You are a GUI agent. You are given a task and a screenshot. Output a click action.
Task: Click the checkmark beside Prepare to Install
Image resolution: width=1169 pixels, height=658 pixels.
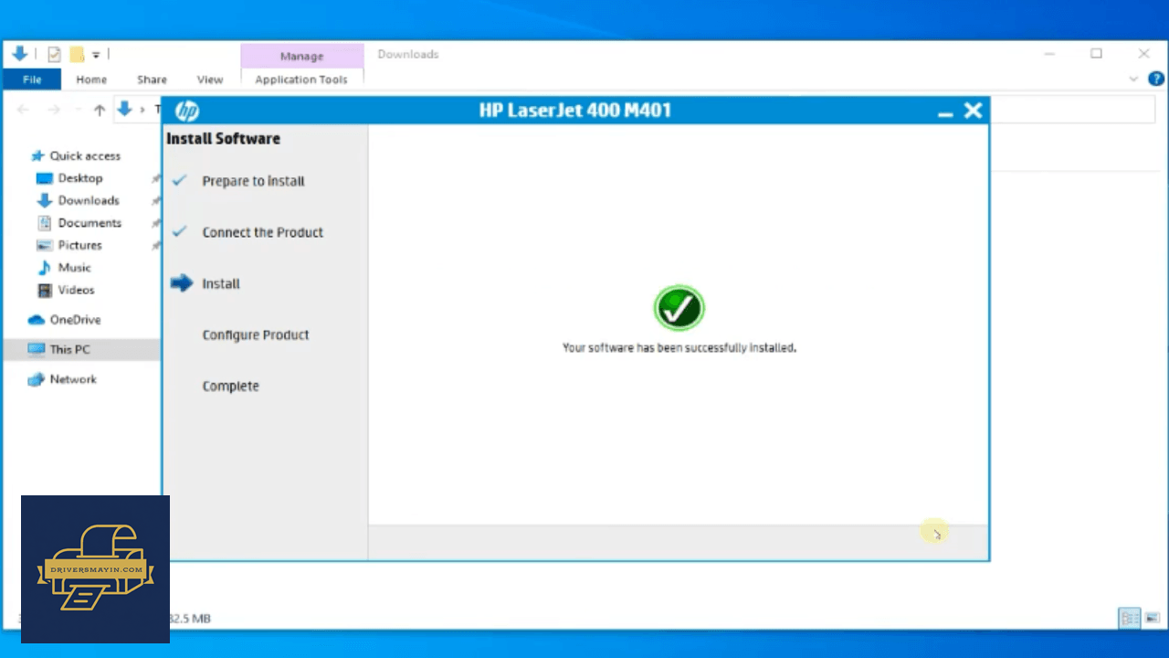click(x=180, y=180)
